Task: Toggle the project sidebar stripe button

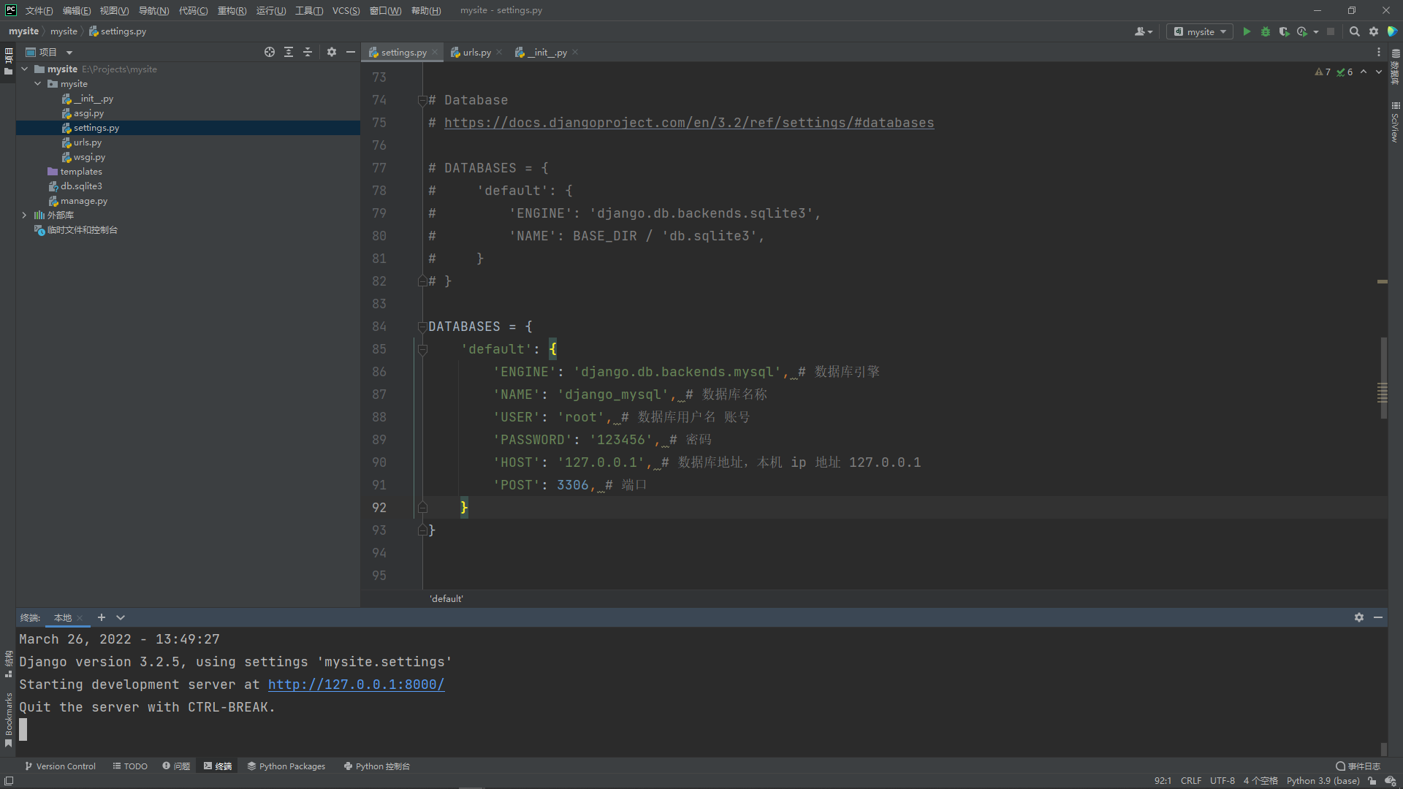Action: coord(8,61)
